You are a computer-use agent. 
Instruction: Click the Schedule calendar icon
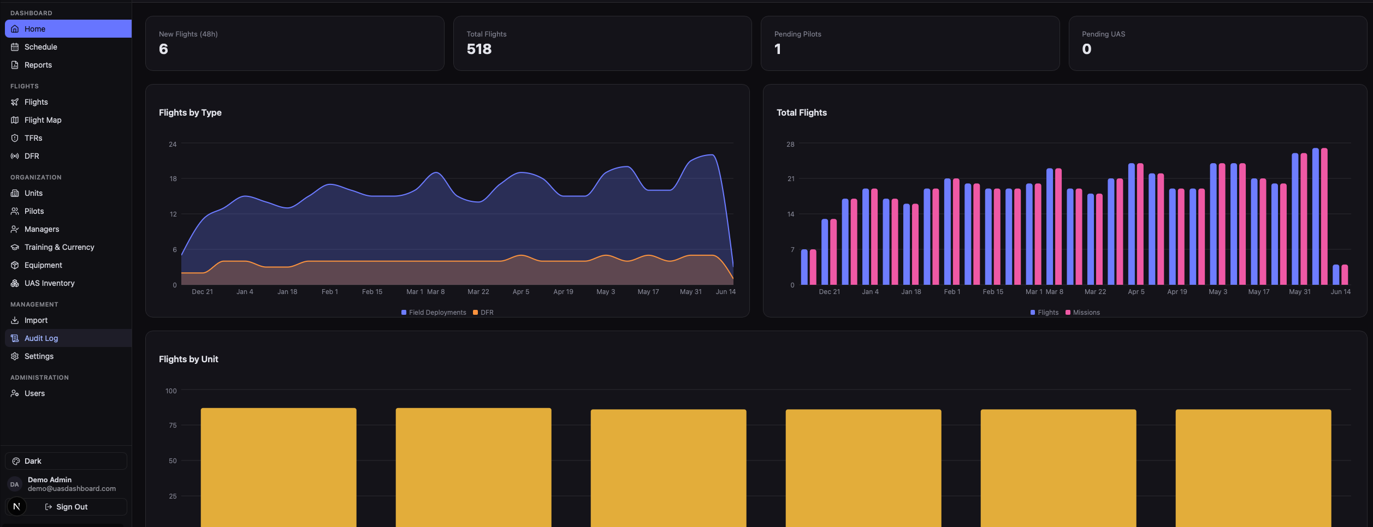15,47
